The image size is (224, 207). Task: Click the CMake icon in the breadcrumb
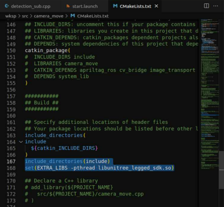click(x=73, y=16)
